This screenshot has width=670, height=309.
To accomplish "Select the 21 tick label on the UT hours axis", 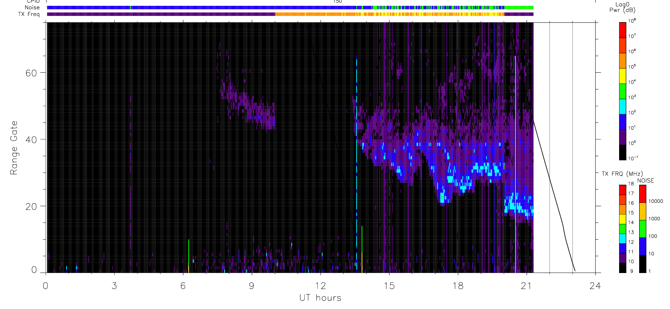I will [x=526, y=286].
